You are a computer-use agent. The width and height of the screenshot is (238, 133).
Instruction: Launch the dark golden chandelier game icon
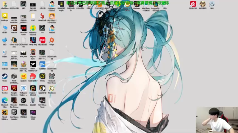pyautogui.click(x=14, y=64)
